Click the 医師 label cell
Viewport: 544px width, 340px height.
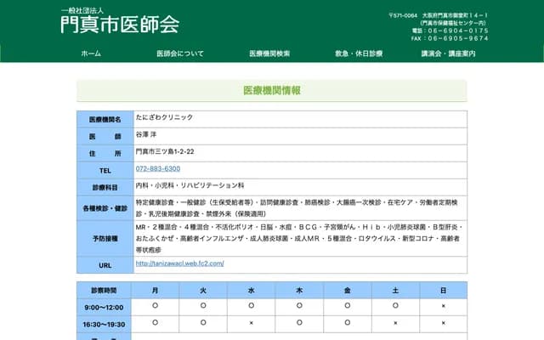105,136
